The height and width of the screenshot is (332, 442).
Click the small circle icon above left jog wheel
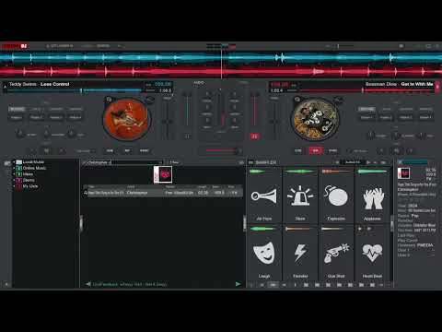109,100
